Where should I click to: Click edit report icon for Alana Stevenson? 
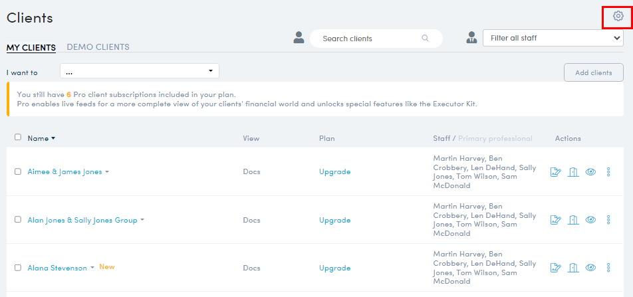tap(556, 268)
